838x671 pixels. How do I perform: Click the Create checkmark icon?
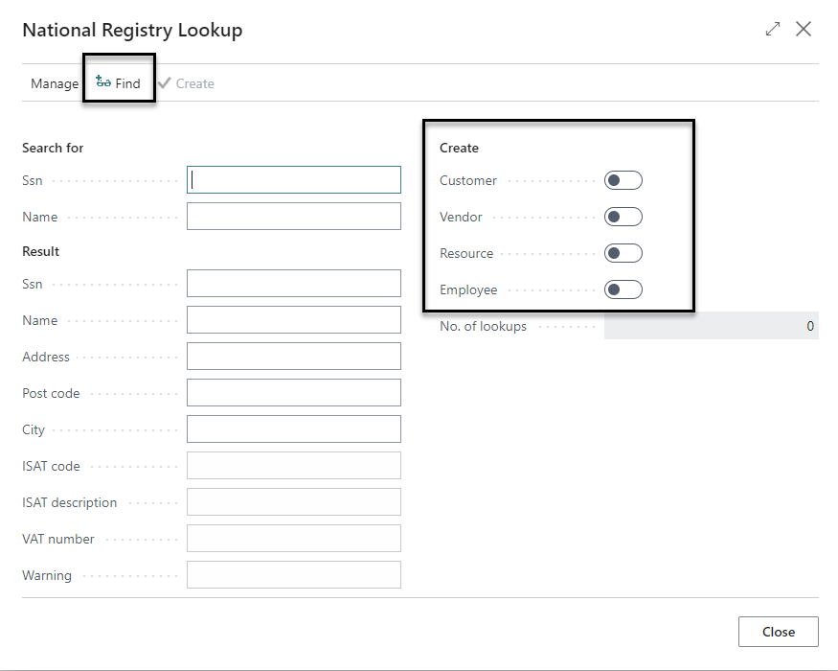(x=165, y=83)
